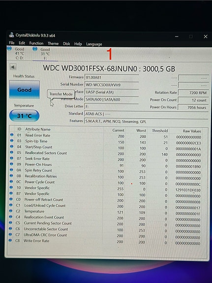Screen dimensions: 212x283
Task: Close the CrystalDiskInfo window
Action: point(206,36)
